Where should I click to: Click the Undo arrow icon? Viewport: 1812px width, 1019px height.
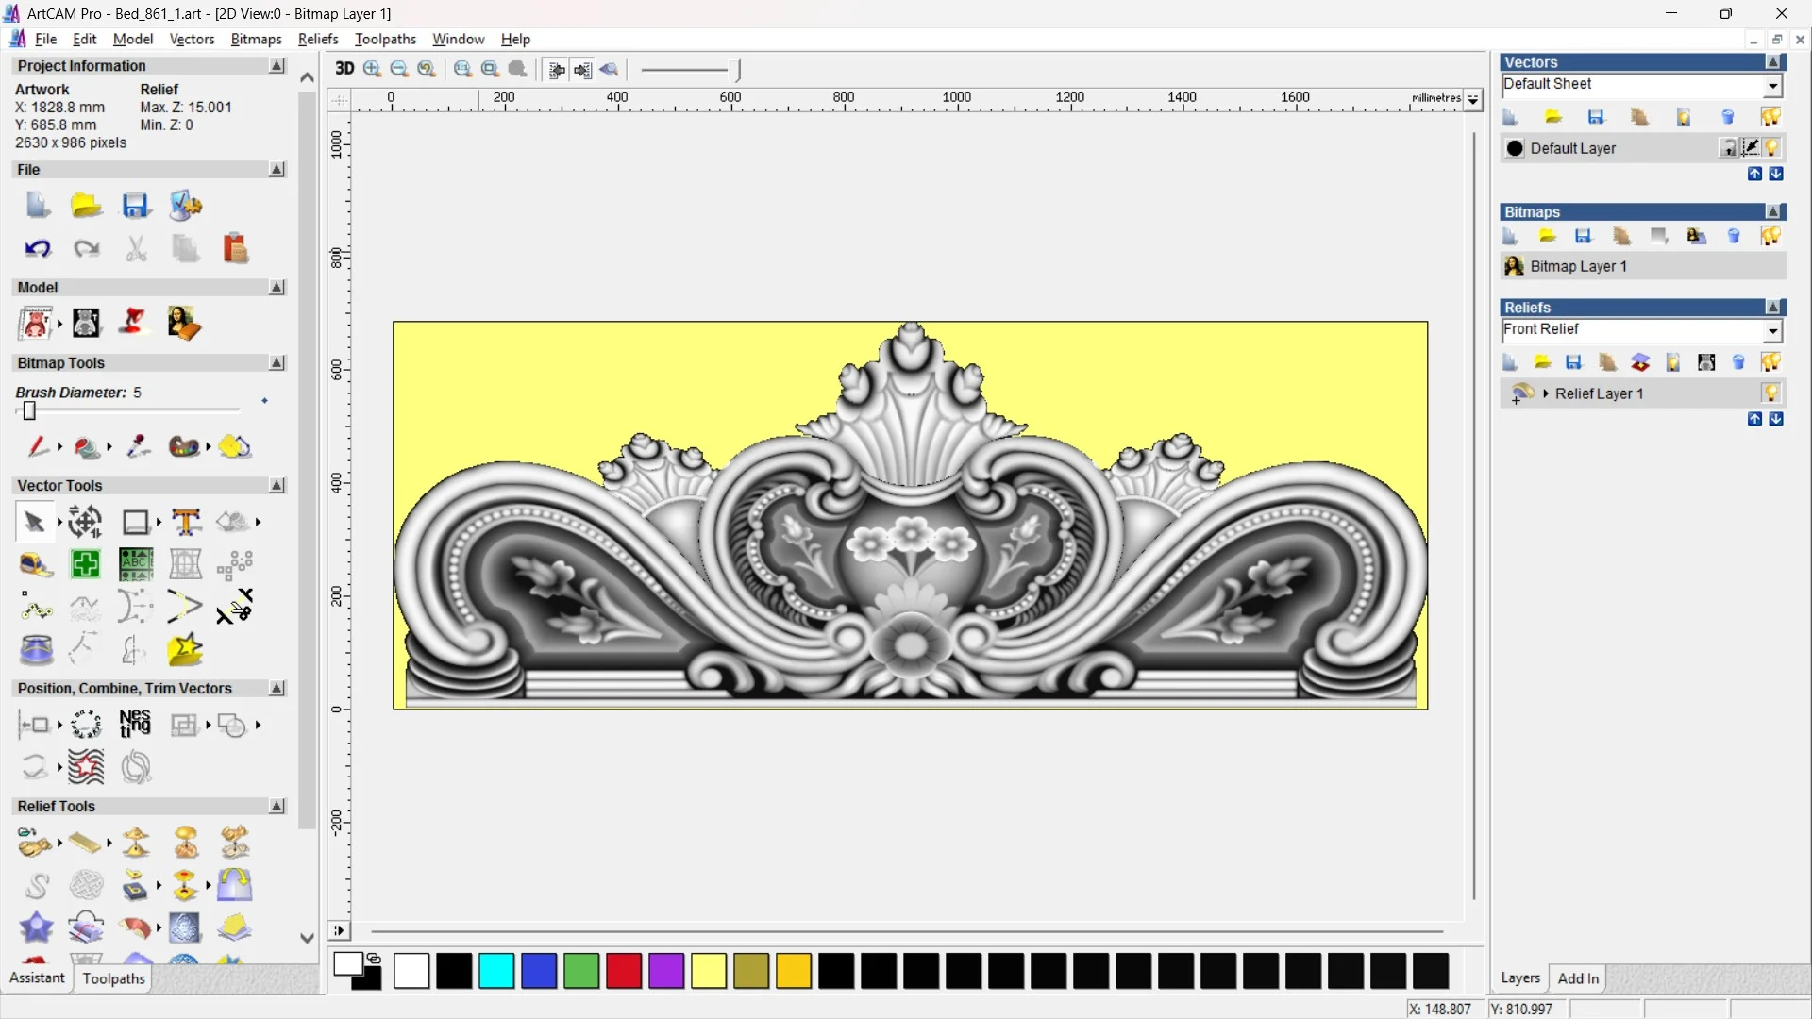[37, 249]
